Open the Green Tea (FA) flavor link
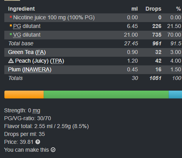The width and height of the screenshot is (182, 158). click(27, 52)
